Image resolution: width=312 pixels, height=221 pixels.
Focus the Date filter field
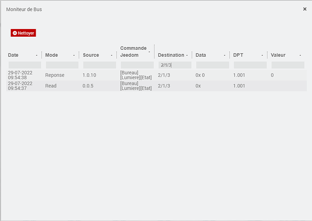pyautogui.click(x=25, y=65)
